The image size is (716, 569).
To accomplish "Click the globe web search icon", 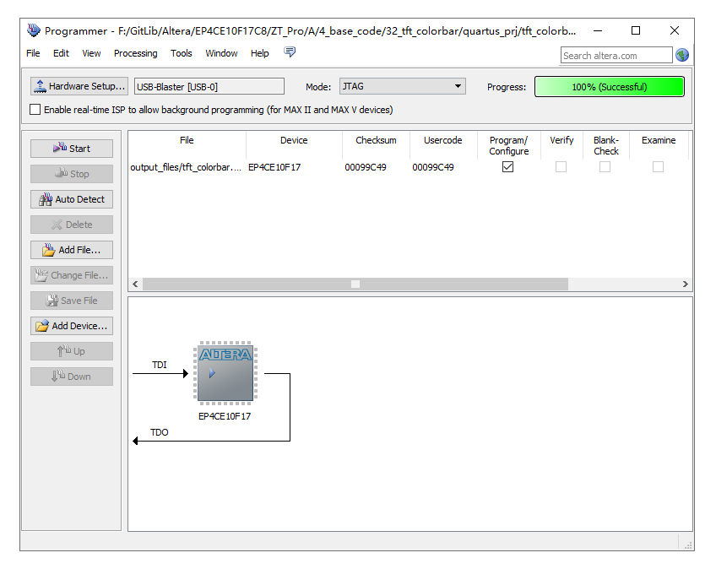I will (x=682, y=55).
